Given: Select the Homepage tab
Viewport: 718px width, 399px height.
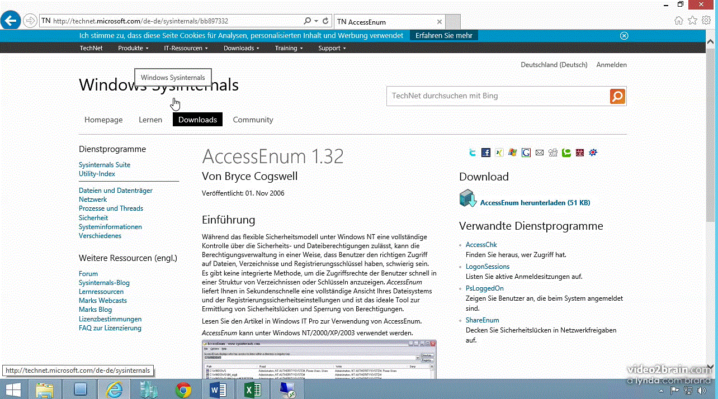Looking at the screenshot, I should click(103, 120).
